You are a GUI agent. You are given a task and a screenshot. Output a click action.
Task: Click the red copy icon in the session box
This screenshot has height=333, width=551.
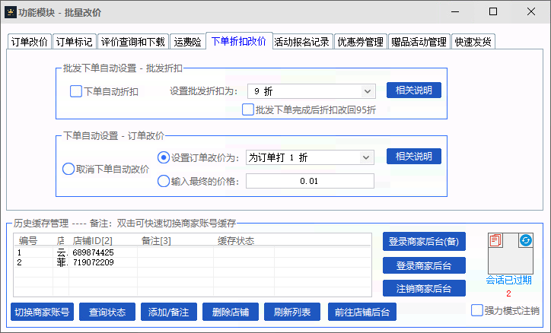[496, 240]
